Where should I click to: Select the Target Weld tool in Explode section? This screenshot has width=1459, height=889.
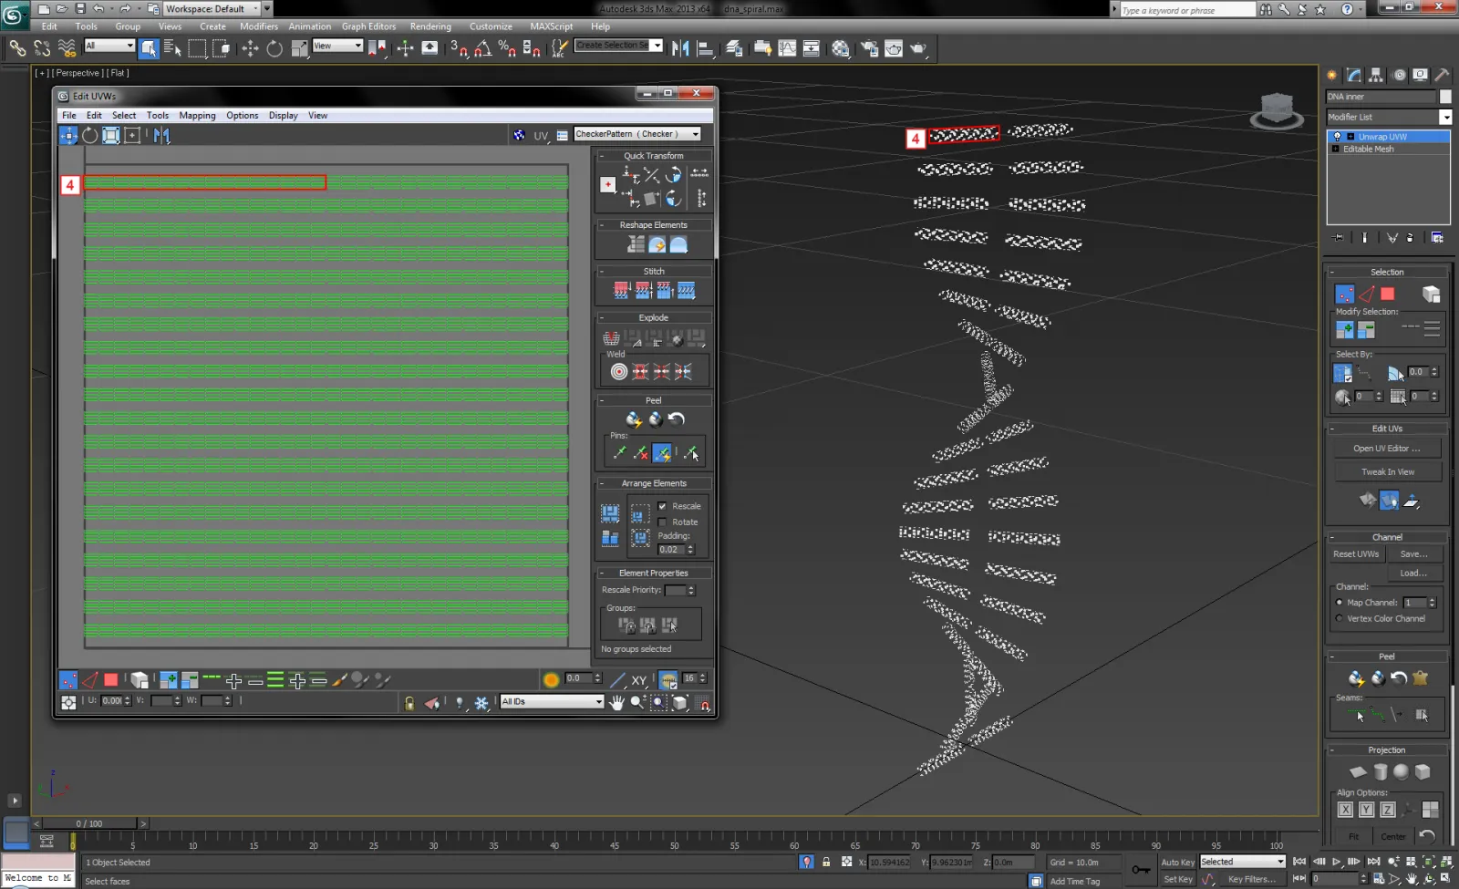point(620,370)
